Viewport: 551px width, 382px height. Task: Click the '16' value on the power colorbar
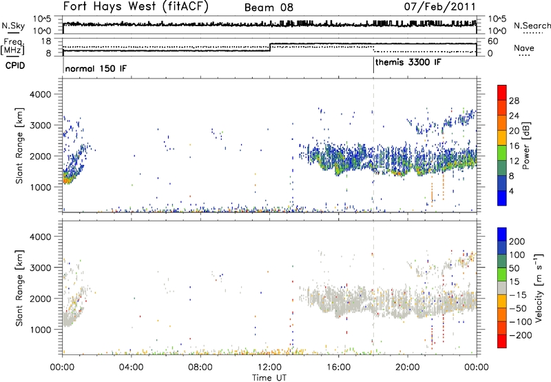[x=514, y=146]
